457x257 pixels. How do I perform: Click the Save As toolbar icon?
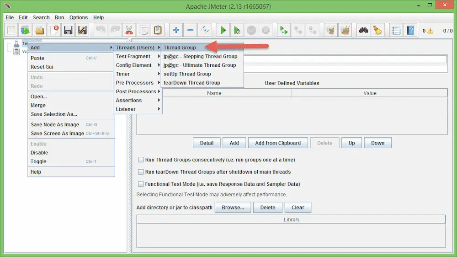[82, 30]
